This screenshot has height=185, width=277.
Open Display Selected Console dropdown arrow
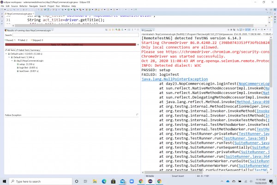pos(259,30)
